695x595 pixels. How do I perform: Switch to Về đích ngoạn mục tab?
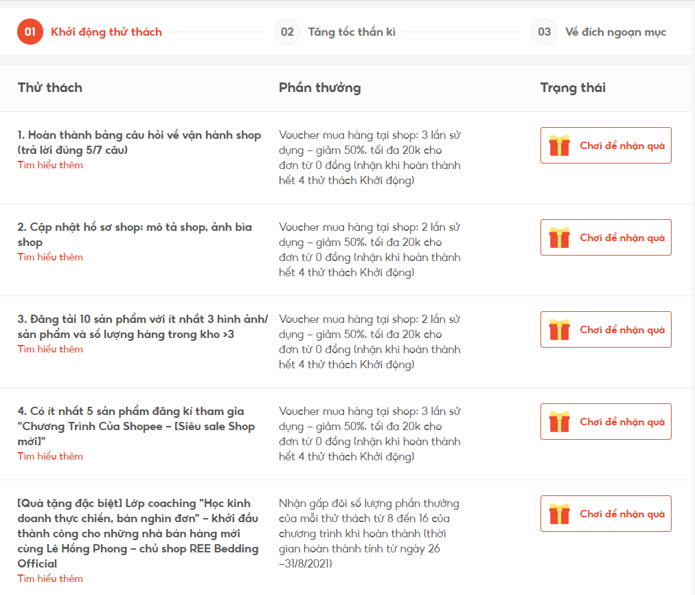[x=615, y=32]
